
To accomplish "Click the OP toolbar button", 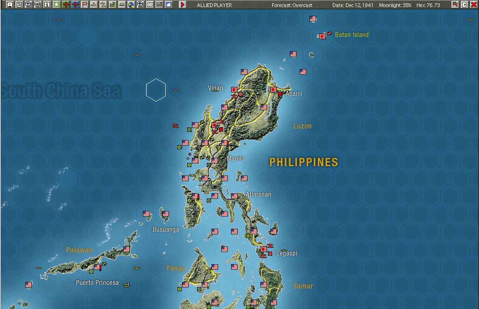I will click(150, 5).
